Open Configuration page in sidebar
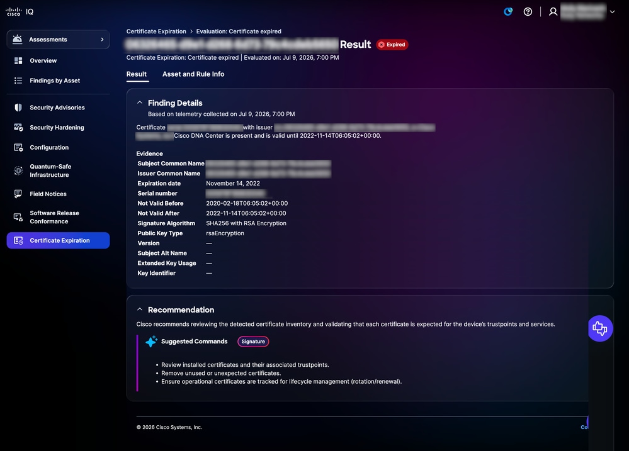629x451 pixels. tap(49, 148)
